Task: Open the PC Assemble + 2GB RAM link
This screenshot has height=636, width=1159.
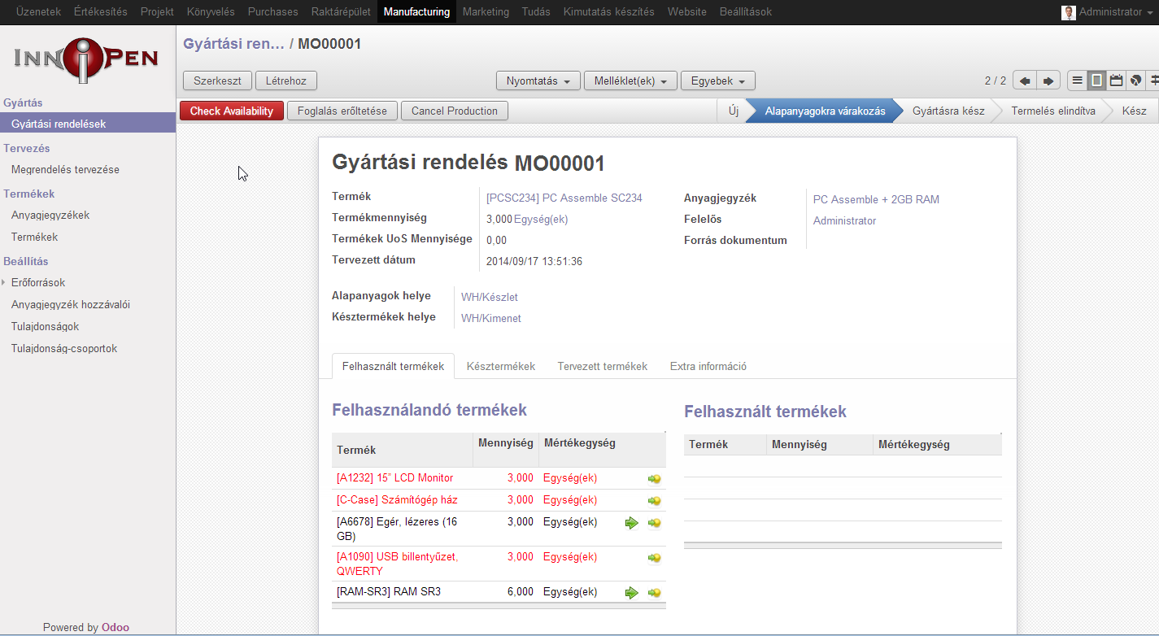Action: [x=876, y=199]
